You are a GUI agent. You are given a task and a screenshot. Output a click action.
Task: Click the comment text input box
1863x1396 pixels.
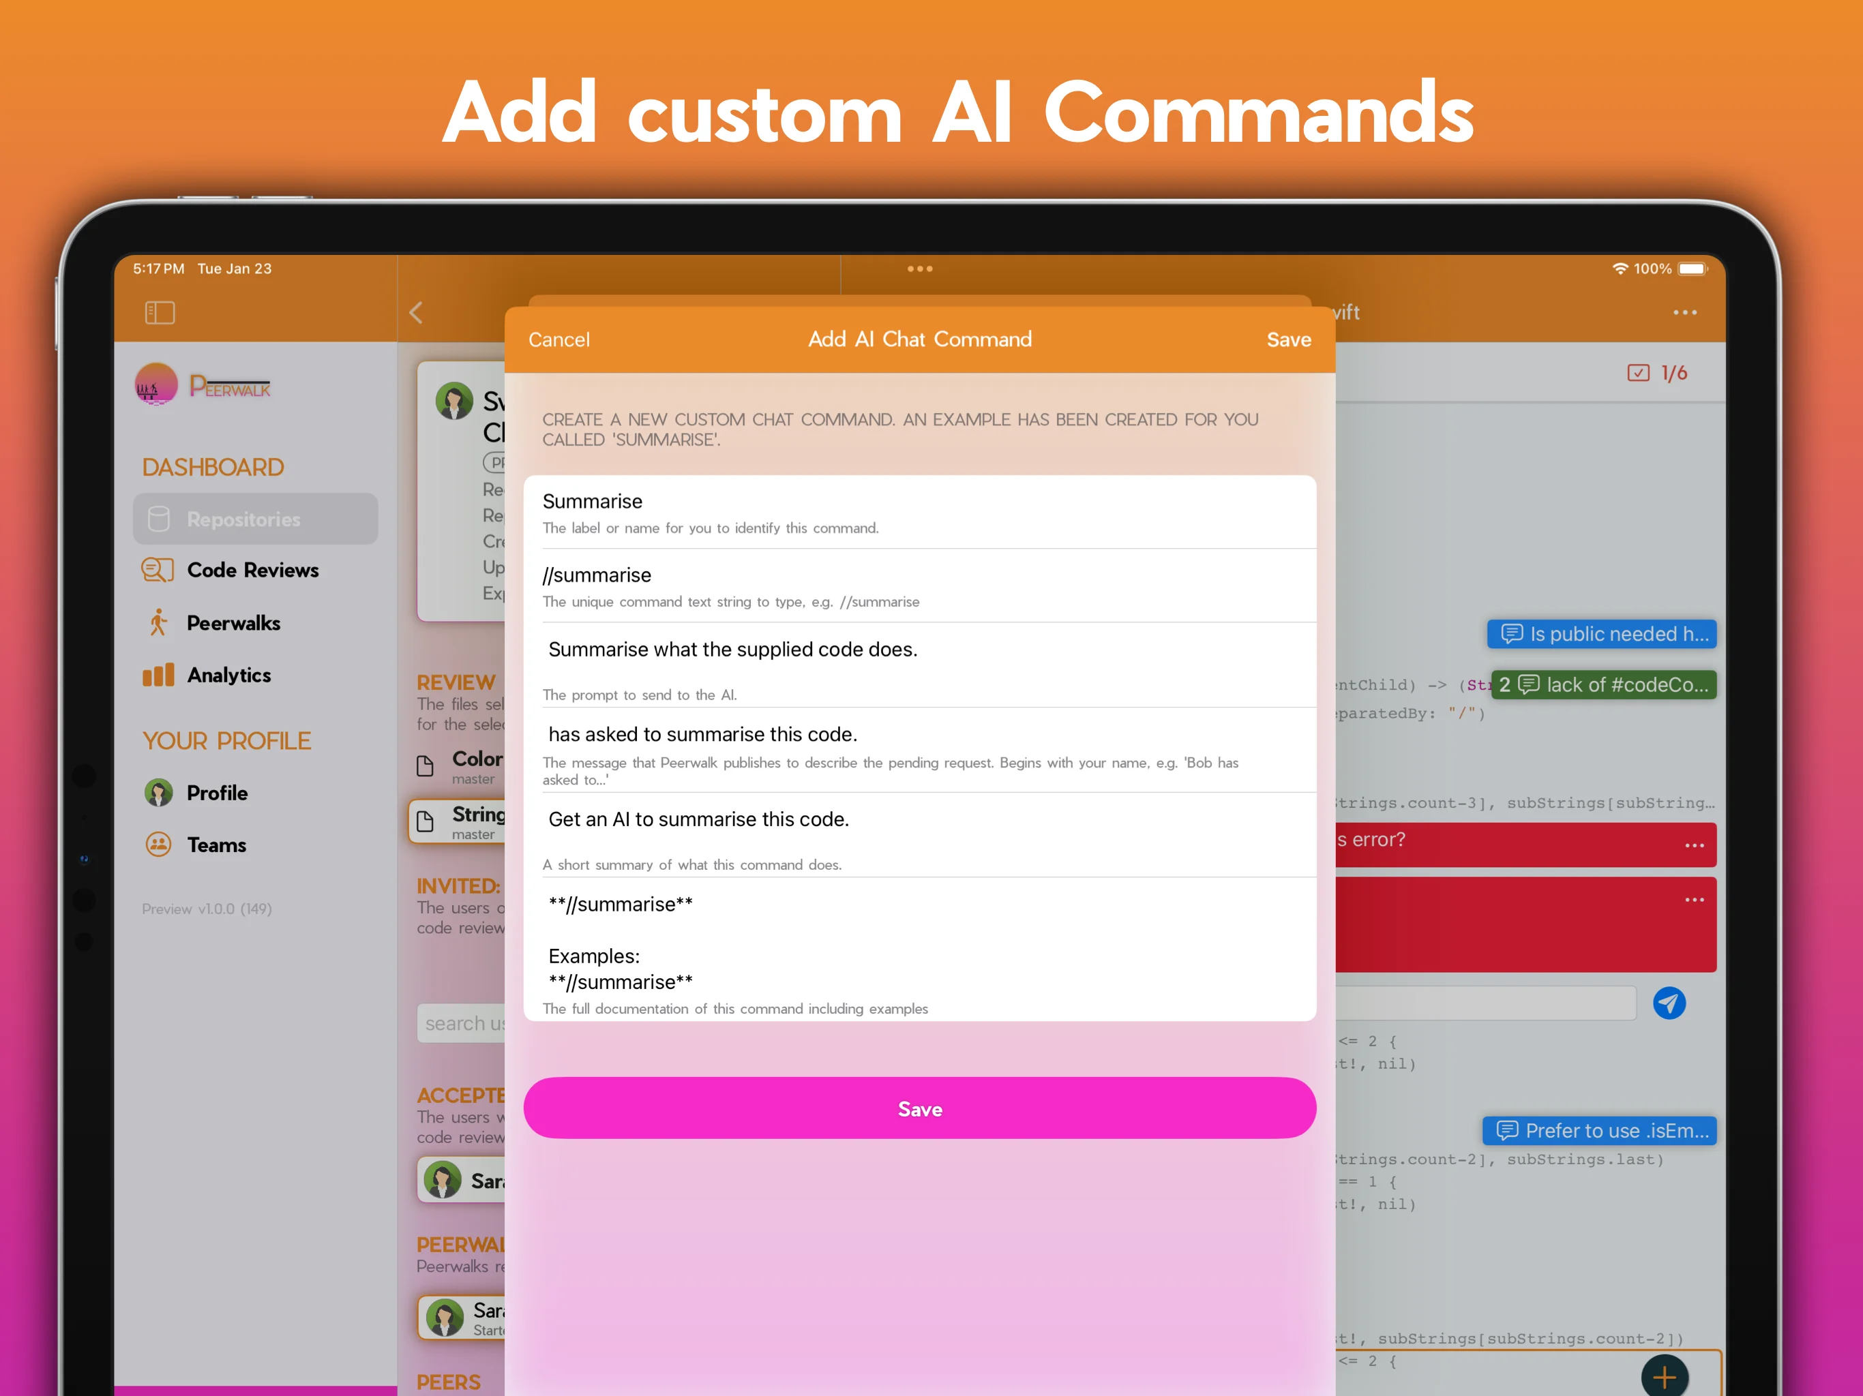(1486, 1003)
